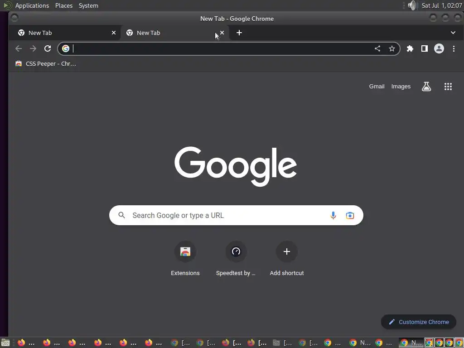This screenshot has width=464, height=348.
Task: Open the CSS Peeper bookmark
Action: pyautogui.click(x=46, y=63)
